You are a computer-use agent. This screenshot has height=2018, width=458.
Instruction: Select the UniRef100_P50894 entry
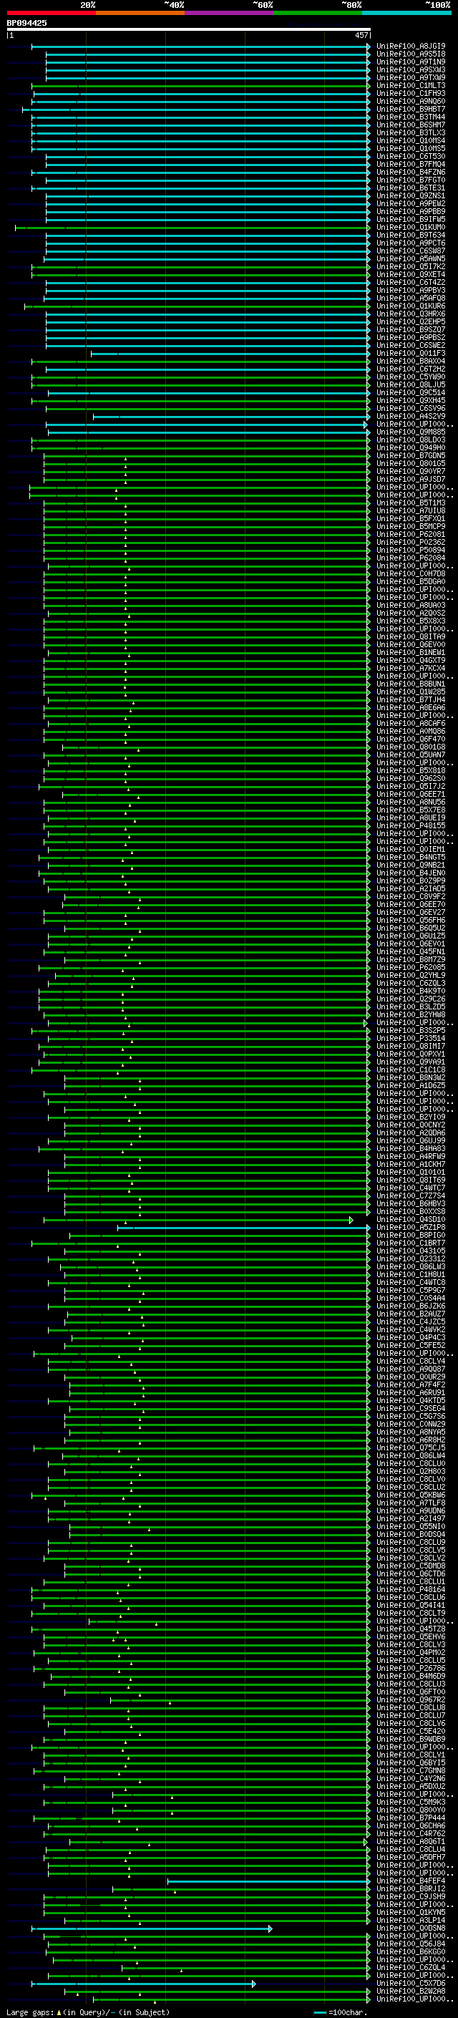point(411,550)
